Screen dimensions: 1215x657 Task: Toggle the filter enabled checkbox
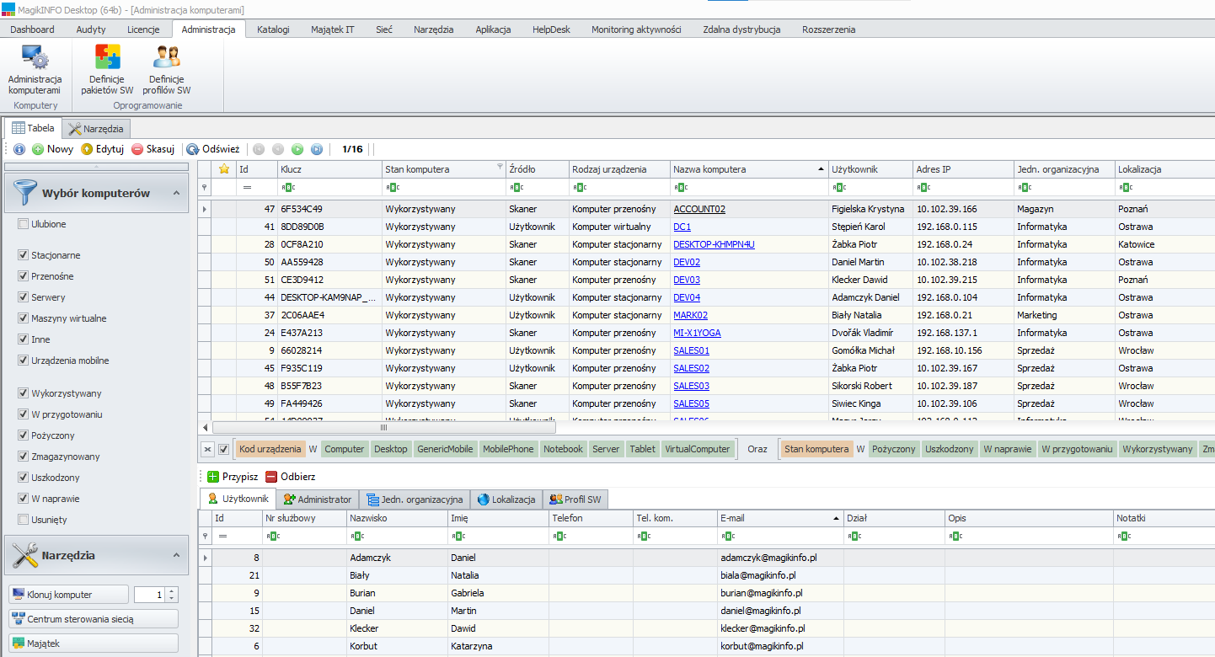(224, 449)
